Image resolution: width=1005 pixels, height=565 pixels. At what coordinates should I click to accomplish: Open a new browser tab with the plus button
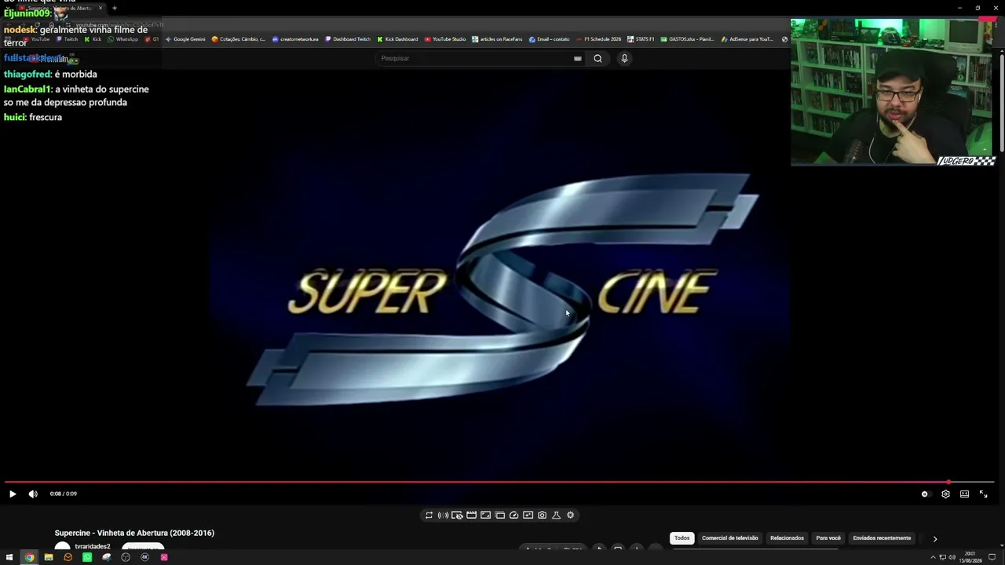[x=115, y=8]
